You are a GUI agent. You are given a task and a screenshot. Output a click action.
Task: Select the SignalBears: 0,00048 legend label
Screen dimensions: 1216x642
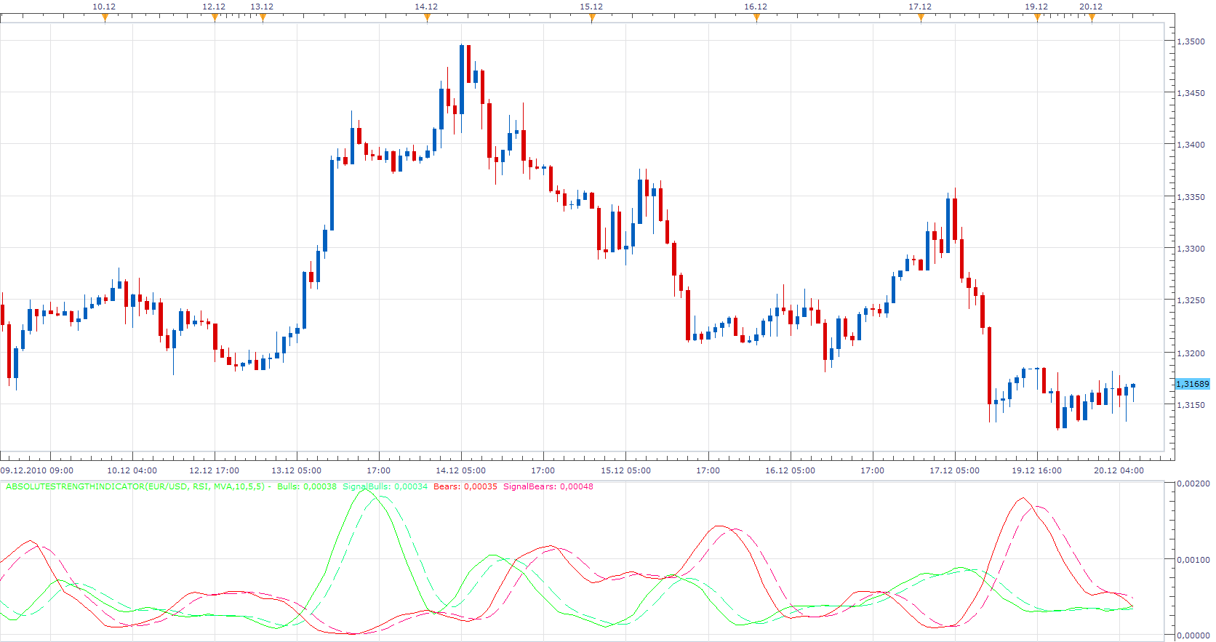pyautogui.click(x=548, y=486)
